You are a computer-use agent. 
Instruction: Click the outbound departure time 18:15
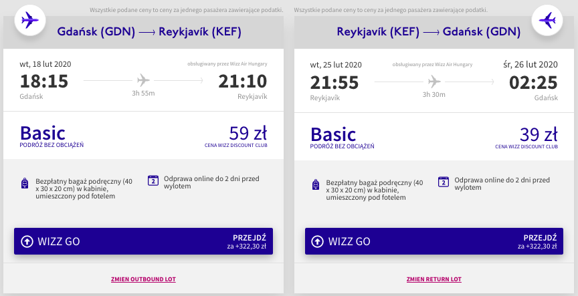click(x=44, y=82)
